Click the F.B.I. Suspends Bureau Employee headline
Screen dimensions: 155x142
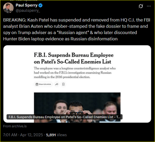[x=74, y=58]
